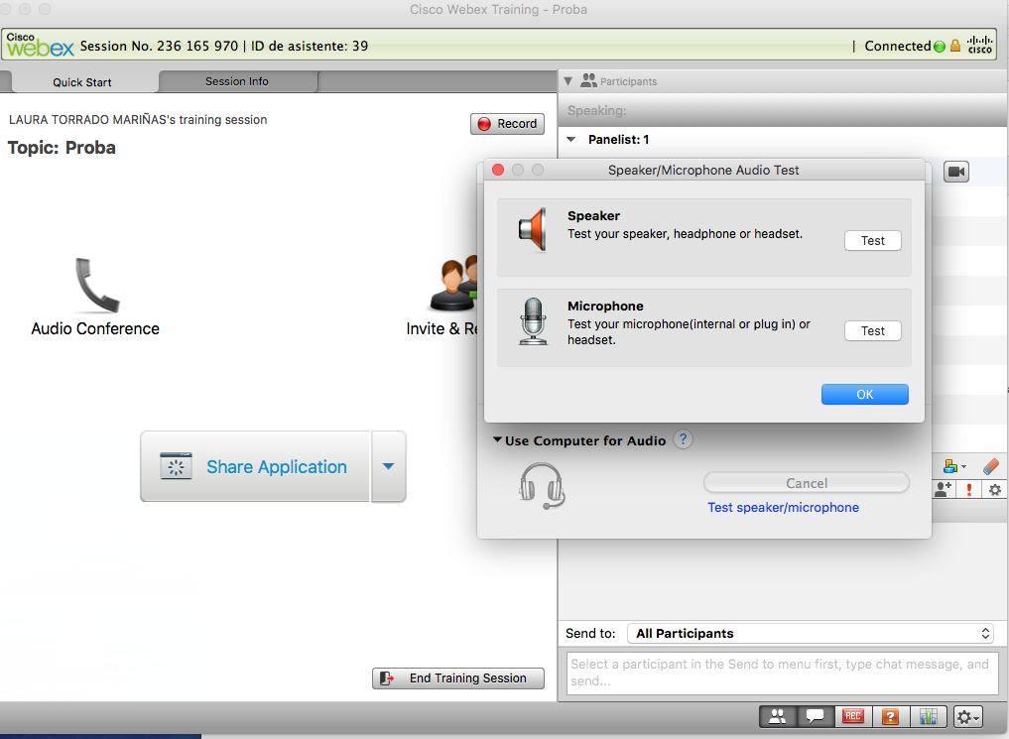
Task: Switch to the Session Info tab
Action: click(237, 81)
